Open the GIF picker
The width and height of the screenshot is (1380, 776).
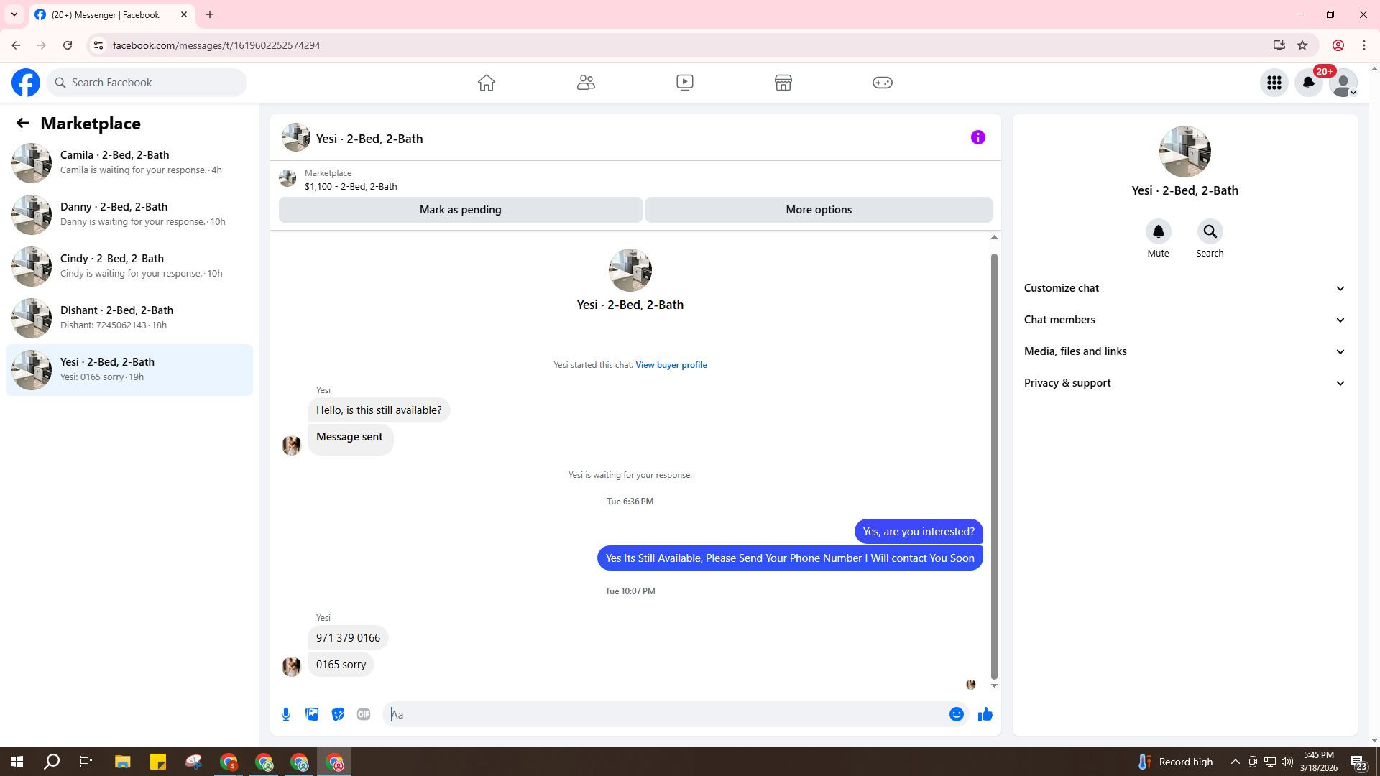pyautogui.click(x=364, y=714)
